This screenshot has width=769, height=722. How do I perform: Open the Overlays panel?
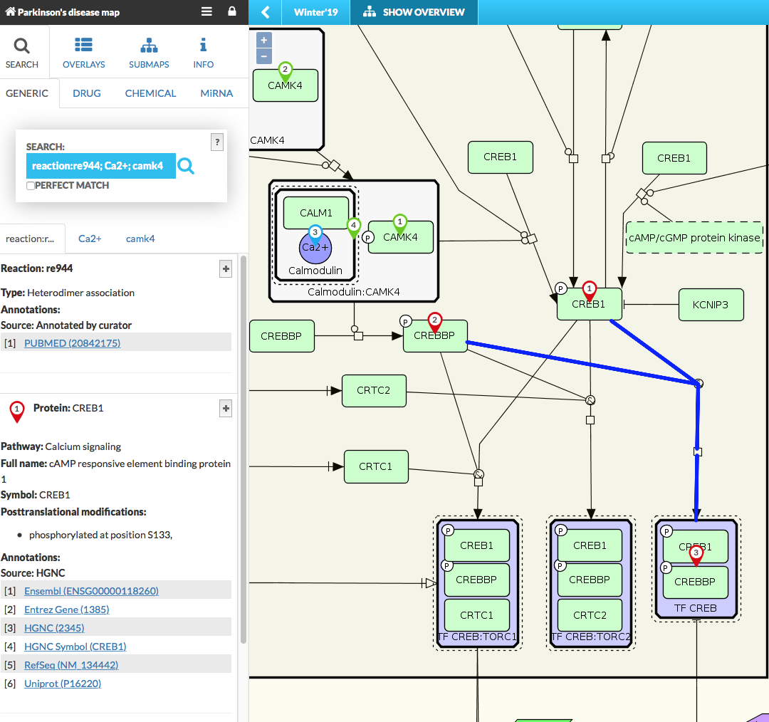[x=83, y=53]
